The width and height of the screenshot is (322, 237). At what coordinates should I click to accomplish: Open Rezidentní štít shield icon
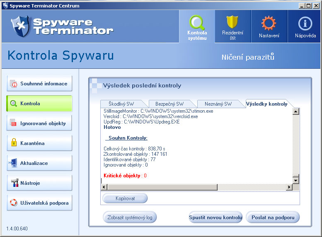click(x=232, y=22)
